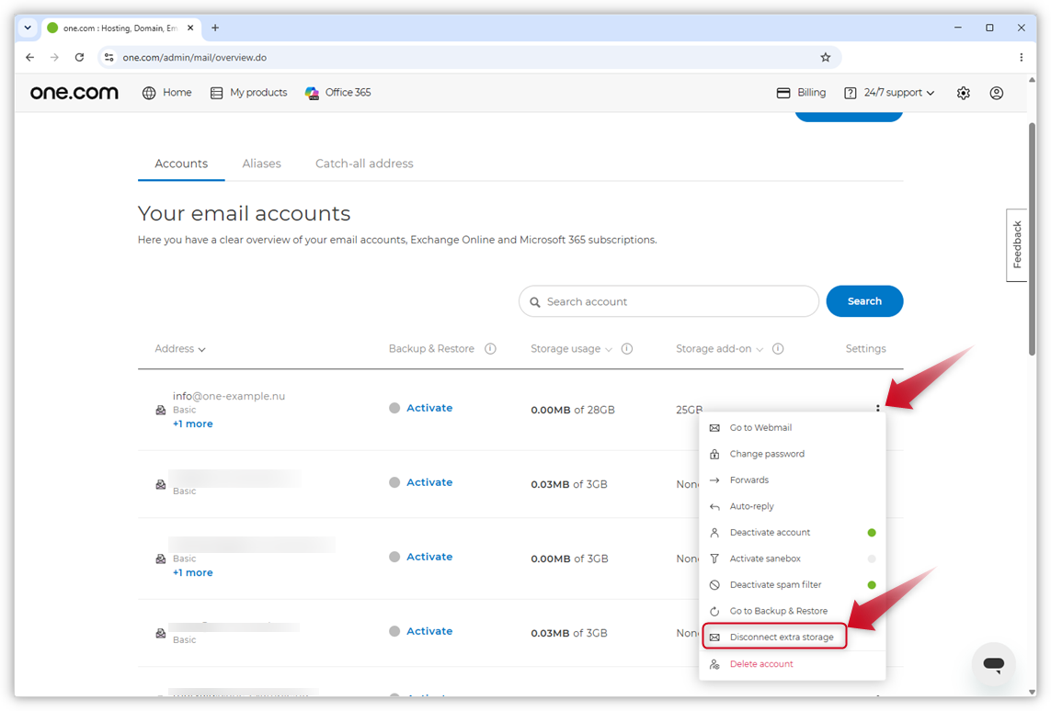Open the chat support bubble
The height and width of the screenshot is (711, 1051).
993,664
